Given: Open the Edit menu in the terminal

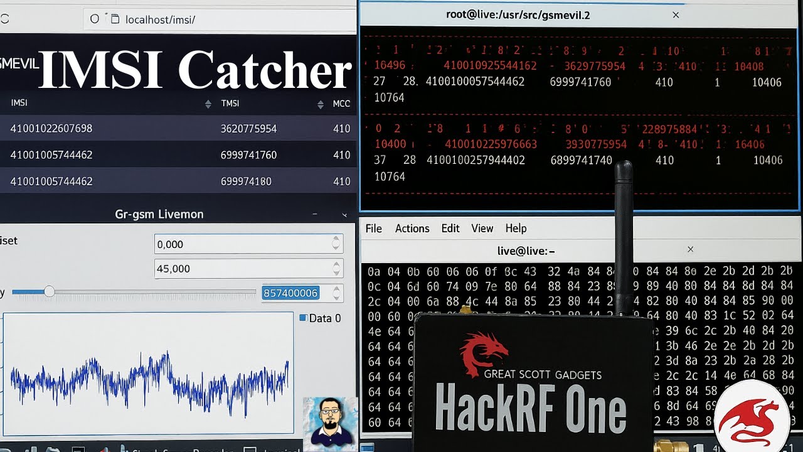Looking at the screenshot, I should 450,229.
